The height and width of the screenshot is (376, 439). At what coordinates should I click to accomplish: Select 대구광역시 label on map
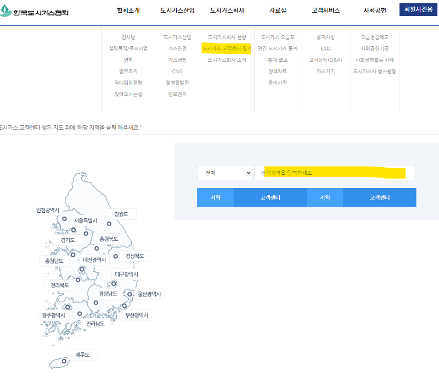[x=127, y=274]
